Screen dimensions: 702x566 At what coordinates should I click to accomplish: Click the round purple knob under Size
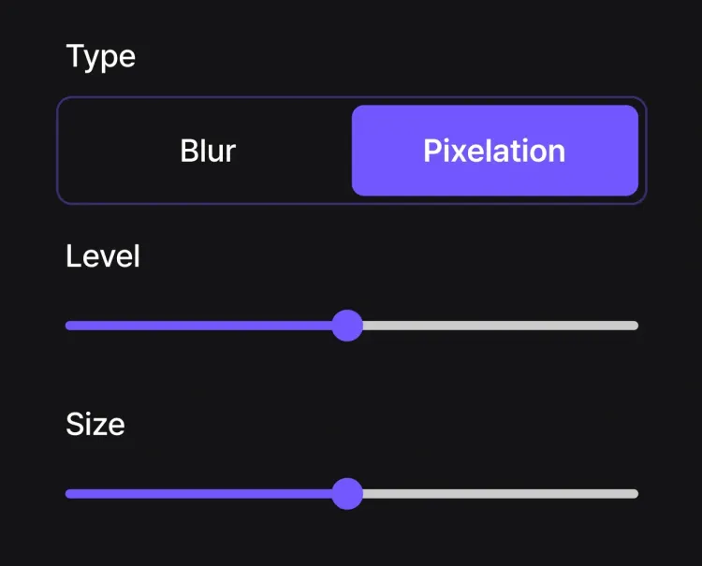coord(347,493)
